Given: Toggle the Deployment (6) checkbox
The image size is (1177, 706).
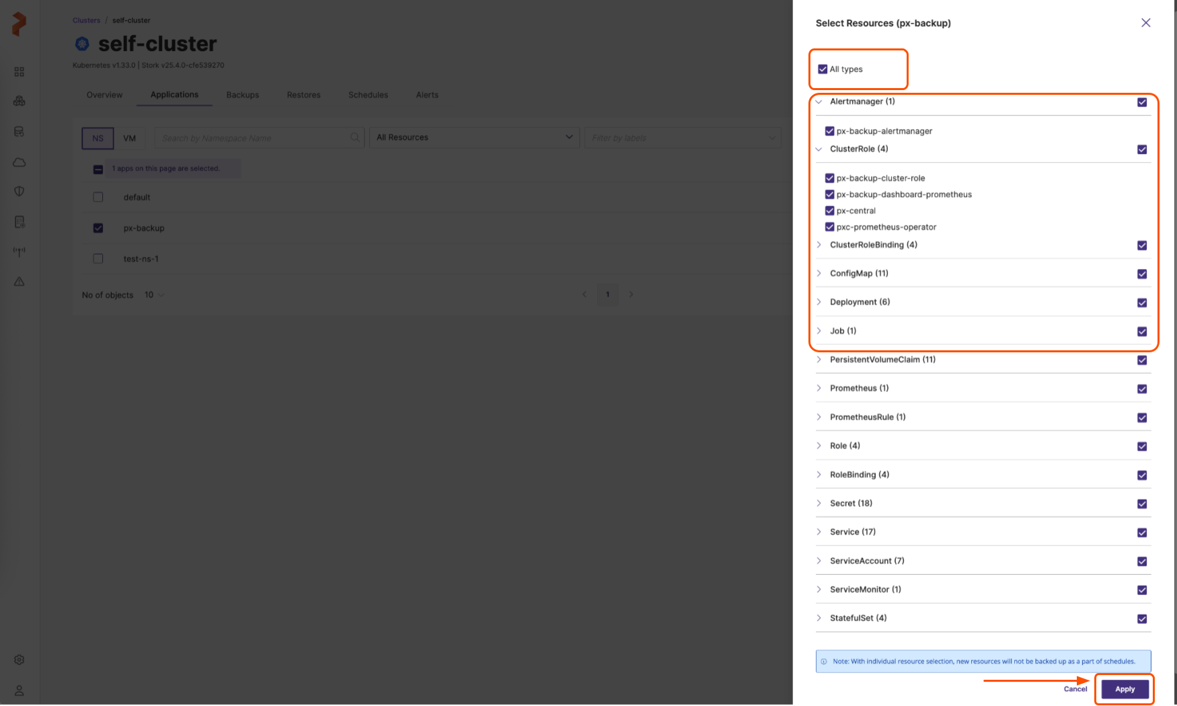Looking at the screenshot, I should pos(1141,303).
